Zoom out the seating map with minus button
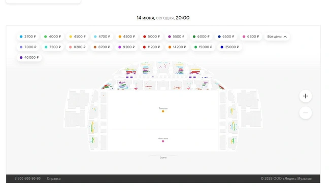333x191 pixels. [x=306, y=113]
